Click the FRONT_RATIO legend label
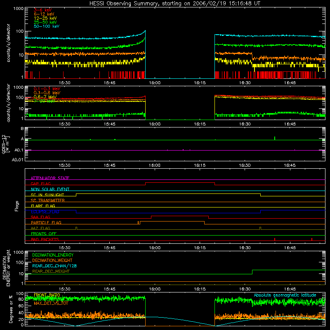The width and height of the screenshot is (330, 330). tap(47, 295)
